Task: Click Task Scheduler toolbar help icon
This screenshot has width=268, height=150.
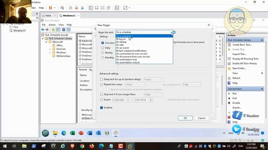Action: pos(64,30)
